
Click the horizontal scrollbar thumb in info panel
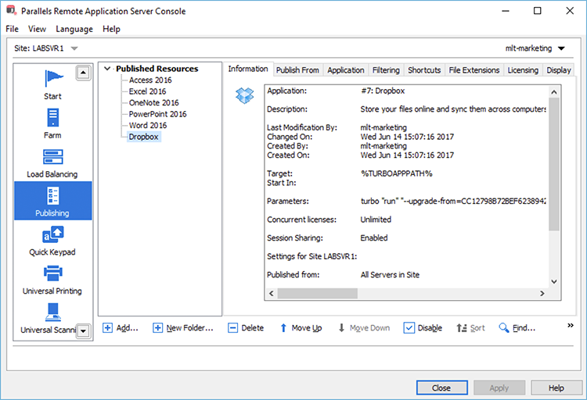(x=318, y=294)
